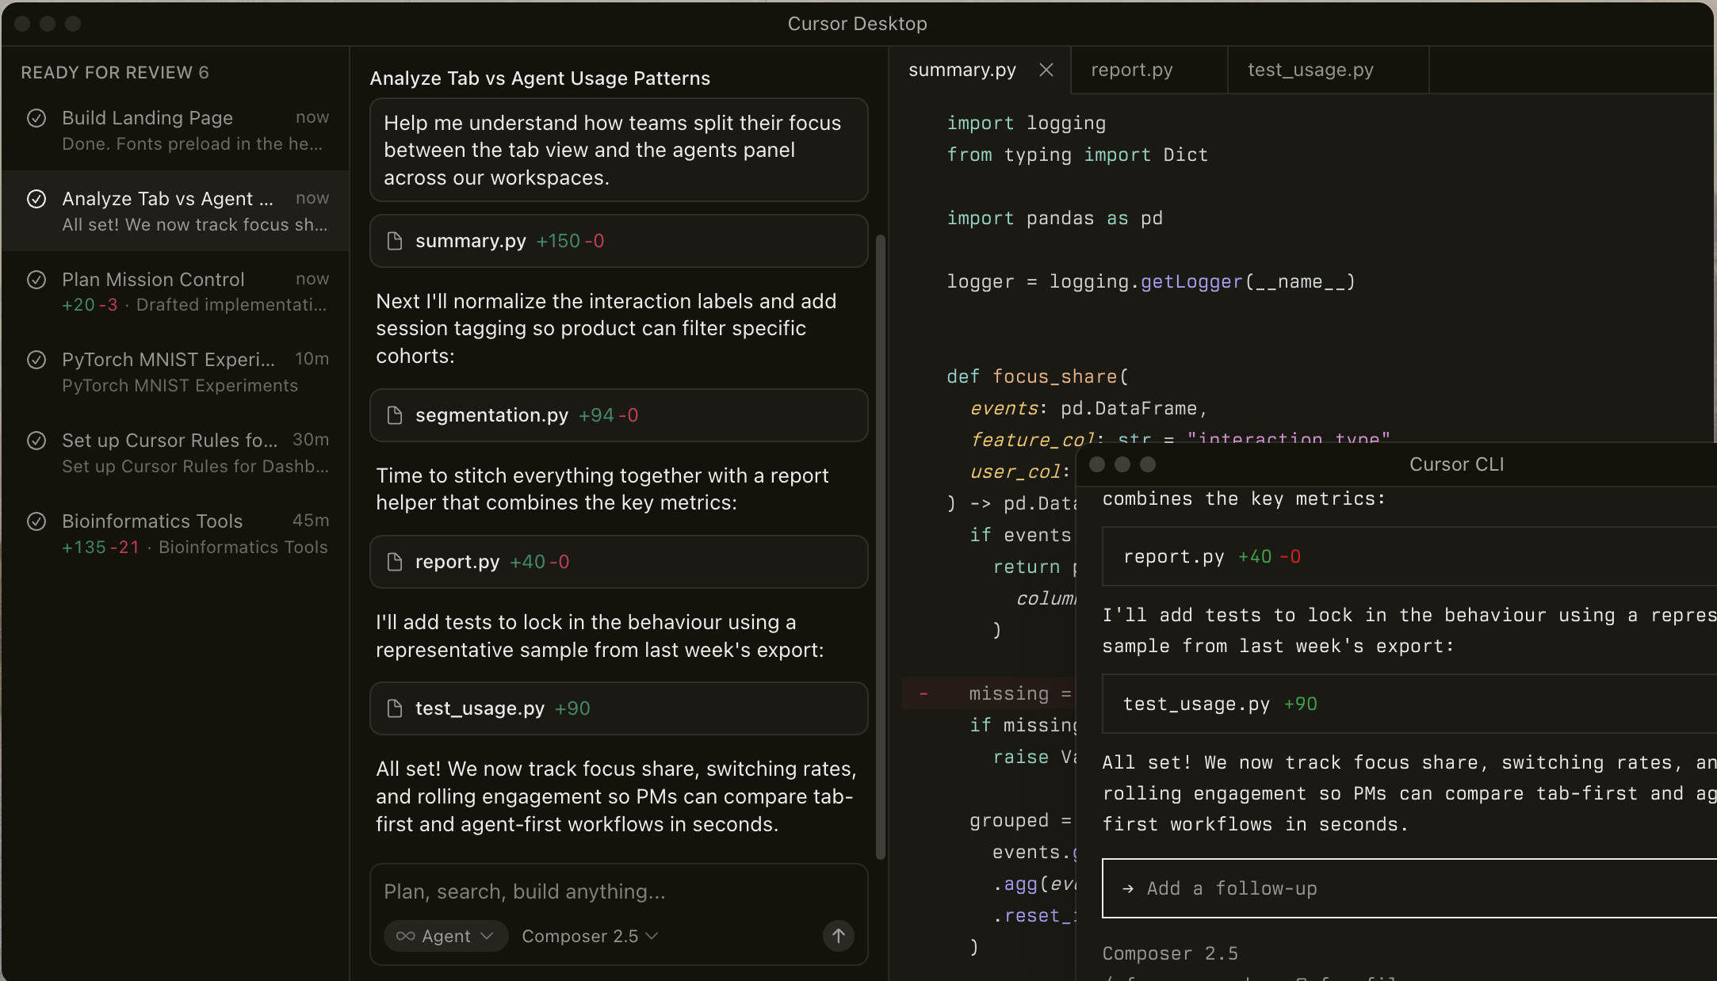Close the summary.py editor tab
The width and height of the screenshot is (1717, 981).
(x=1046, y=70)
